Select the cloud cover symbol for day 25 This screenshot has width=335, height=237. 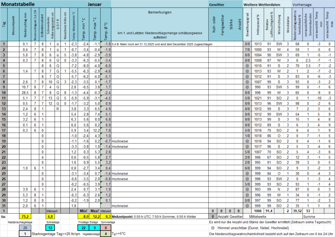tap(247, 173)
